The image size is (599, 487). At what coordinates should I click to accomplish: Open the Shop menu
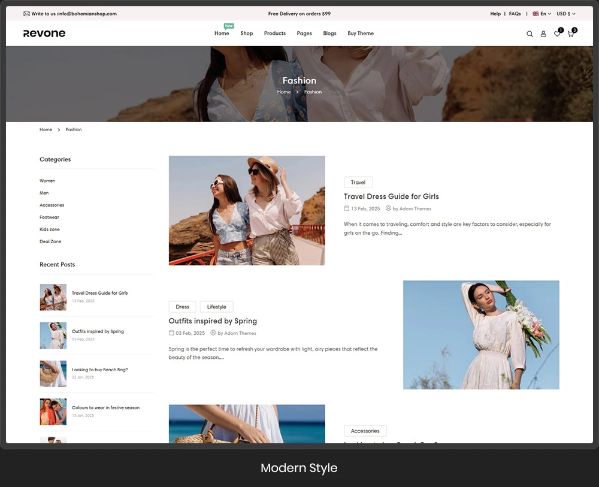coord(246,34)
